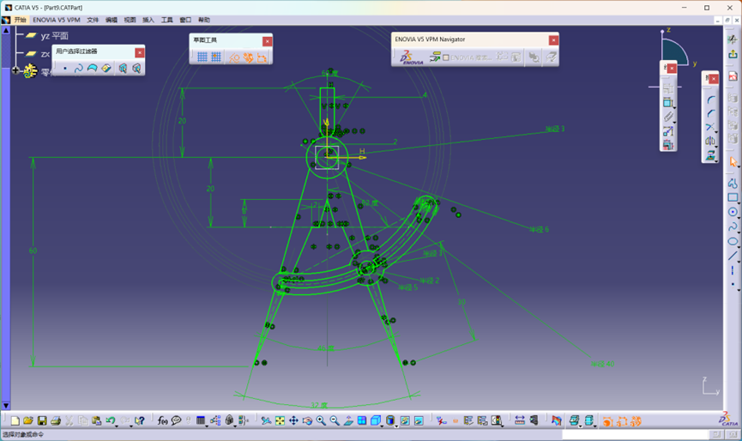Screen dimensions: 742x441
Task: Click the Fit All In icon
Action: [280, 421]
